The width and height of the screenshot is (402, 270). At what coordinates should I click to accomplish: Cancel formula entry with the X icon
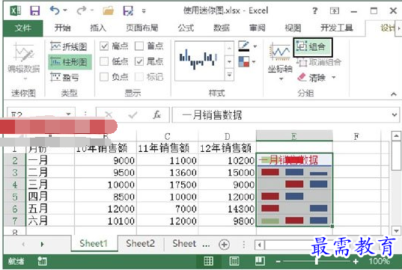tap(109, 114)
